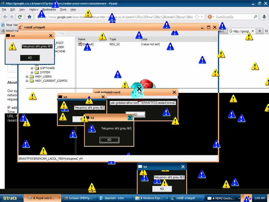Open the History menu

[x=34, y=10]
